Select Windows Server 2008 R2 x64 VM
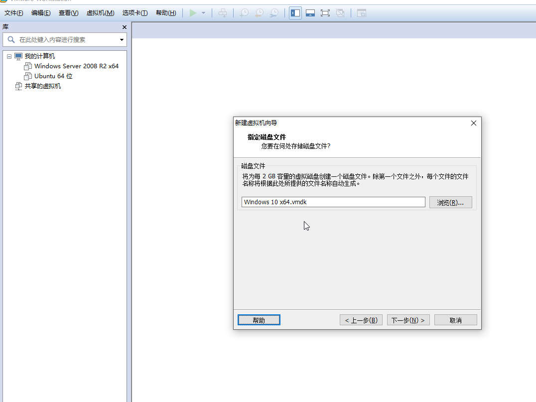Viewport: 536px width, 402px height. 76,66
